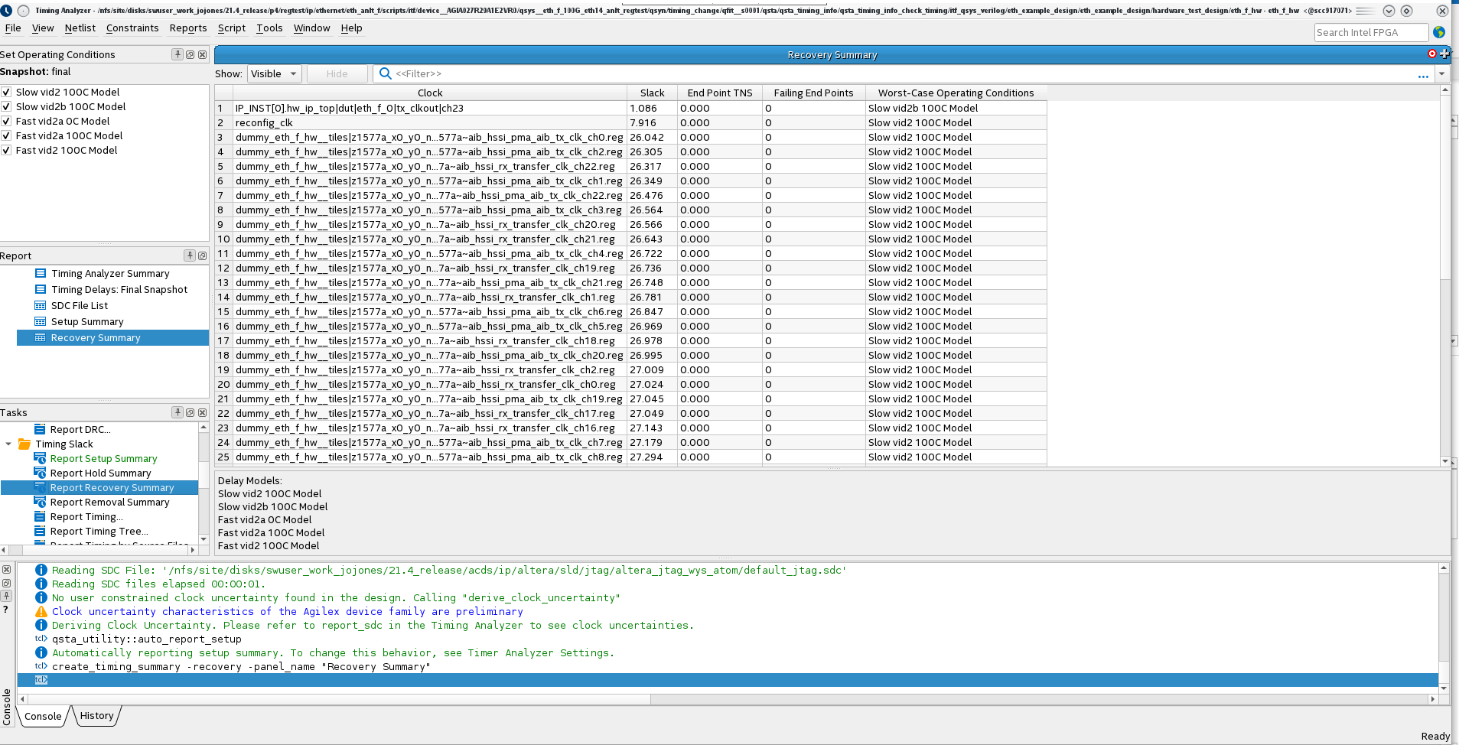Collapse the Timing Slack tree node
This screenshot has width=1459, height=745.
click(x=8, y=444)
